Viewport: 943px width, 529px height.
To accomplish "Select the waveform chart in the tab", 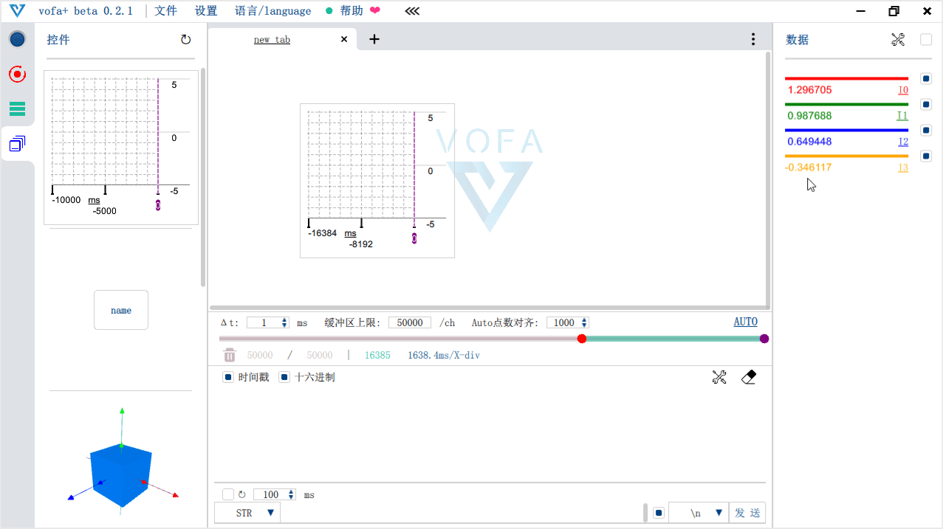I will [x=377, y=181].
